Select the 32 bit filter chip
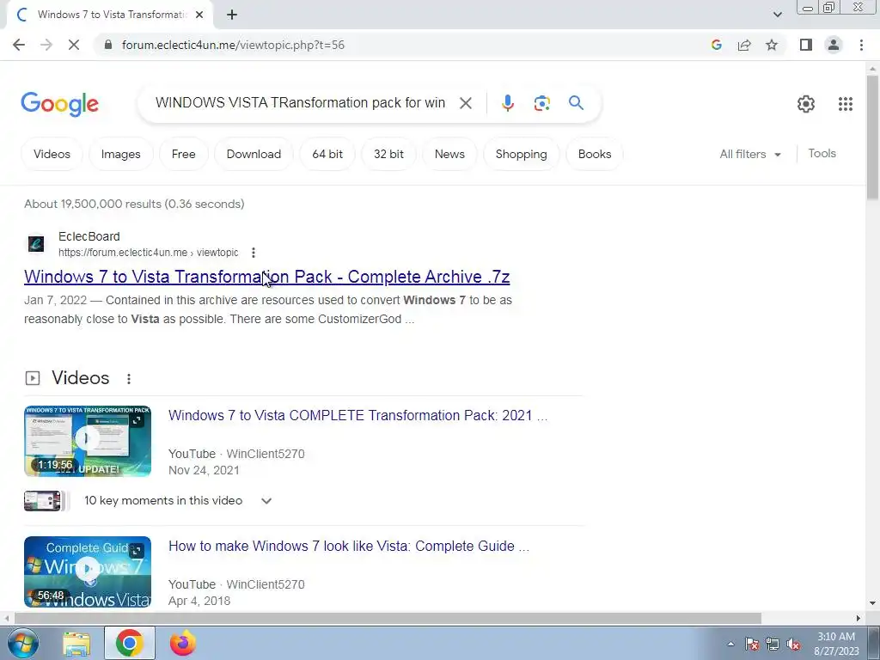880x660 pixels. pyautogui.click(x=389, y=155)
